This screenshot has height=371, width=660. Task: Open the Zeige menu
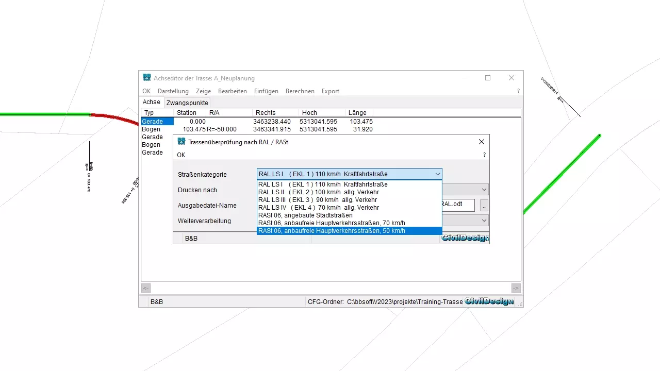pos(203,91)
